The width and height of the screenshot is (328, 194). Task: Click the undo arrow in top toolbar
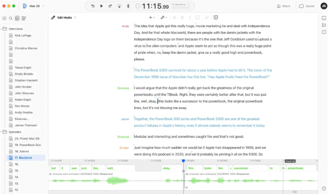(x=93, y=6)
